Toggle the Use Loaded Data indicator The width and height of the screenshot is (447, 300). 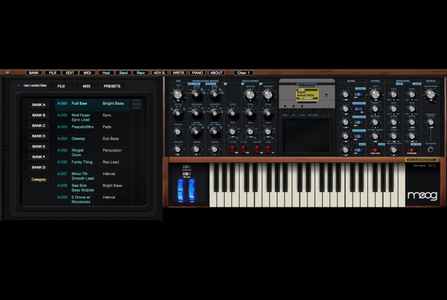coord(19,85)
